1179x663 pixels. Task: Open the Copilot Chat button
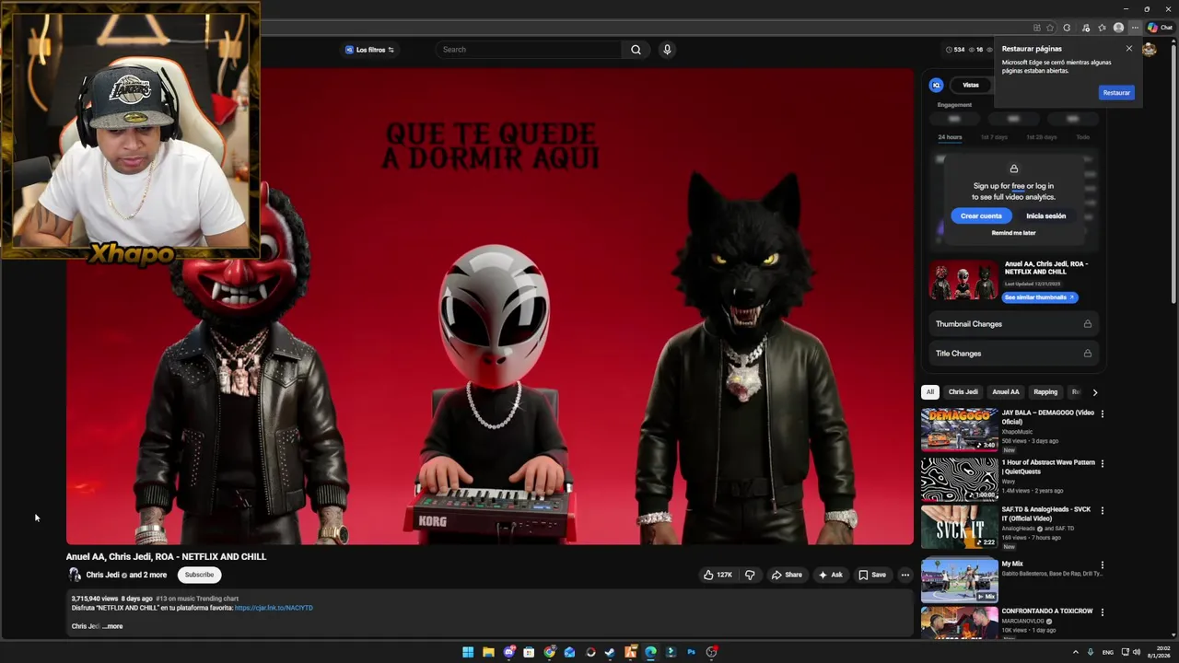pyautogui.click(x=1160, y=28)
